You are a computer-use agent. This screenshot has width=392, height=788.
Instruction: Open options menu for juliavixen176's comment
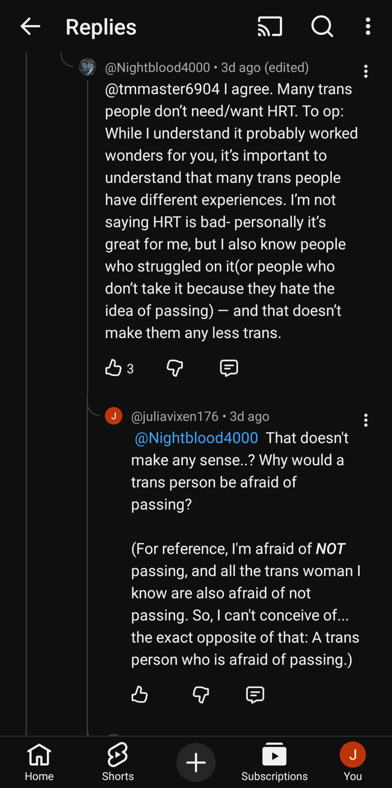click(366, 420)
